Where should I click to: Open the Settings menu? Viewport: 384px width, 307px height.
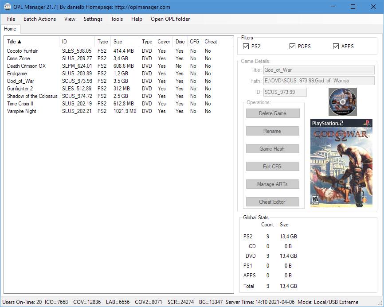pos(93,19)
